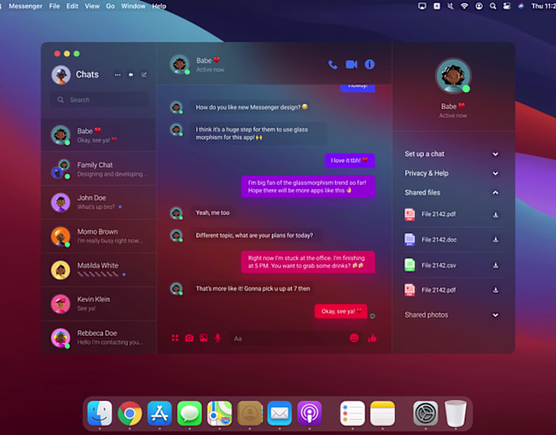Open the more options ellipsis next to Chats

118,75
